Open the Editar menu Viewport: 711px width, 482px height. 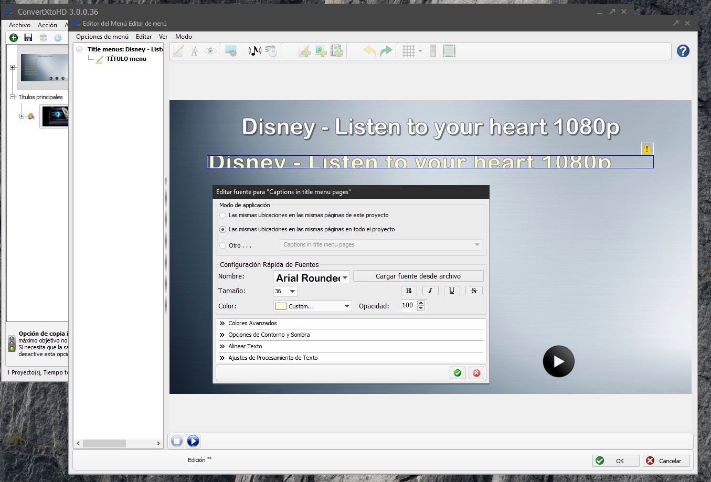(144, 37)
